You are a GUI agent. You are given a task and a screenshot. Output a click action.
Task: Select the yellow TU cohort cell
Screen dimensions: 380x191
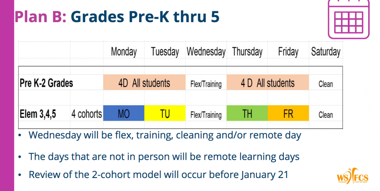point(165,113)
